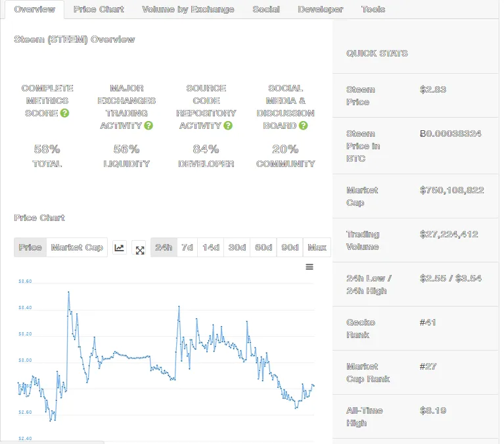Select the 30d time range
The height and width of the screenshot is (444, 504).
coord(237,247)
